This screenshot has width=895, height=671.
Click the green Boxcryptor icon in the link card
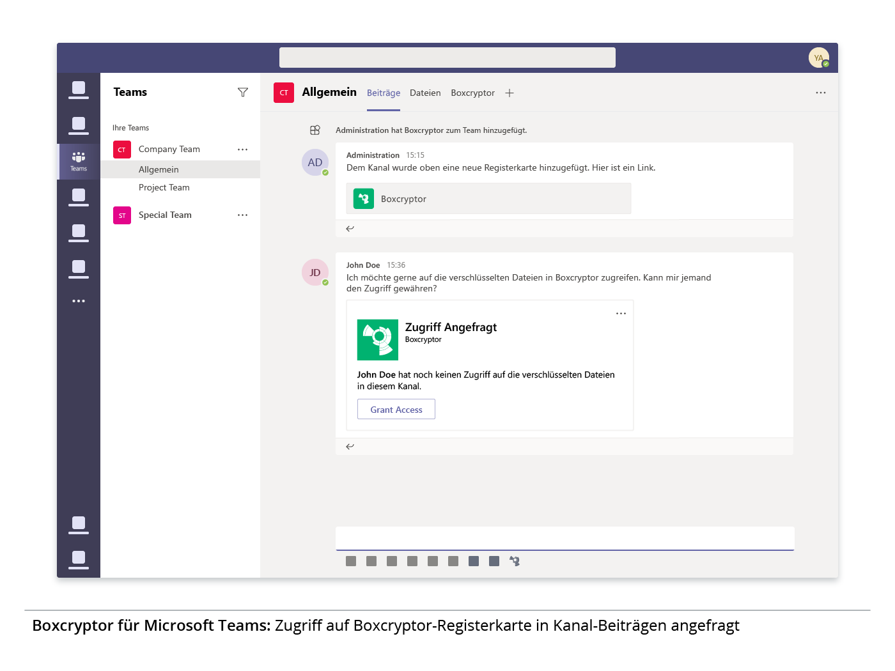(x=364, y=199)
